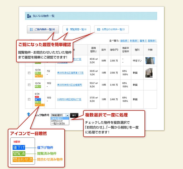Select the highlighted [機能選択] option in the list

coord(60,118)
